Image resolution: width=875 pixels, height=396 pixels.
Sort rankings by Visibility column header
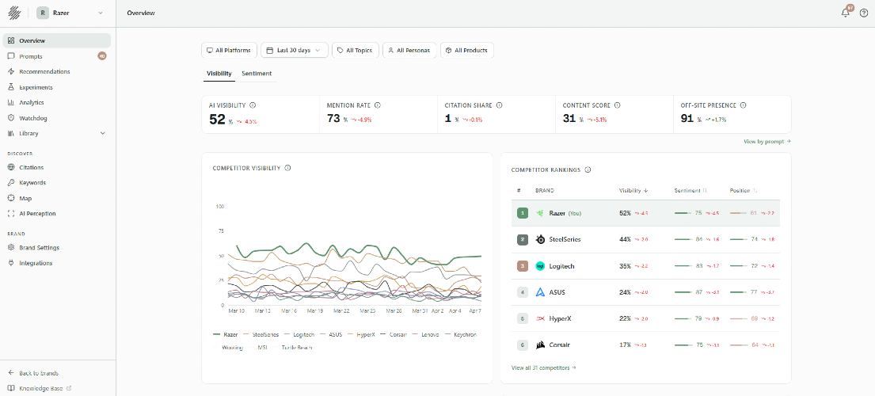point(633,190)
